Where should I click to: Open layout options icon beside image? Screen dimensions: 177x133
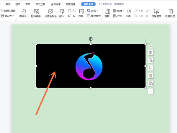151,53
